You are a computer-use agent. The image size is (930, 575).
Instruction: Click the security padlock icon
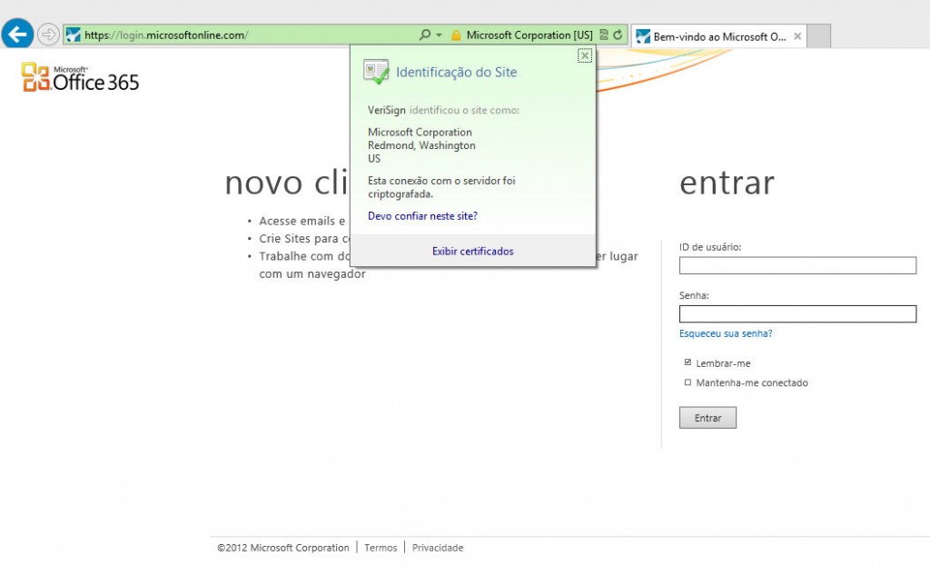tap(456, 35)
